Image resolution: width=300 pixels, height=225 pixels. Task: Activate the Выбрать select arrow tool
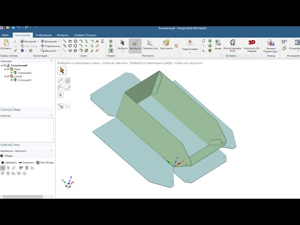tap(122, 44)
